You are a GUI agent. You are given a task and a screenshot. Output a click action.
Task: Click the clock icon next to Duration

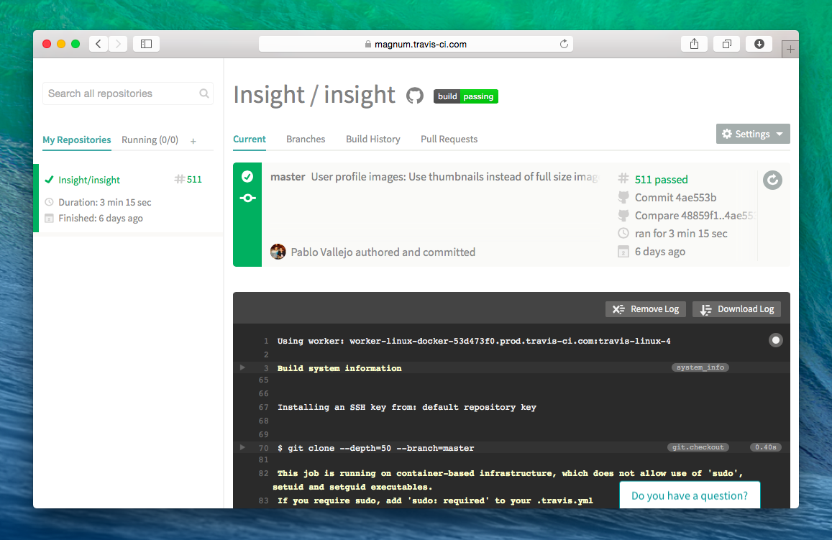(49, 202)
